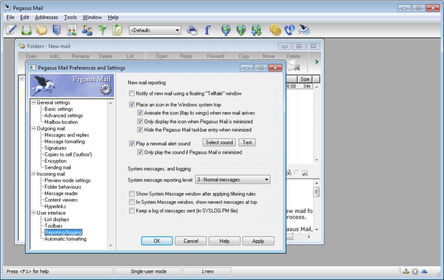Click the Select sound button
The width and height of the screenshot is (444, 280).
[219, 143]
